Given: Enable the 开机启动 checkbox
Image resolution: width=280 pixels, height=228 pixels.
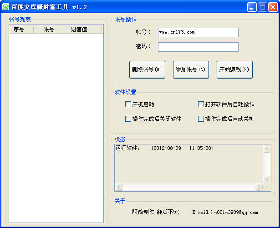Looking at the screenshot, I should pyautogui.click(x=128, y=104).
